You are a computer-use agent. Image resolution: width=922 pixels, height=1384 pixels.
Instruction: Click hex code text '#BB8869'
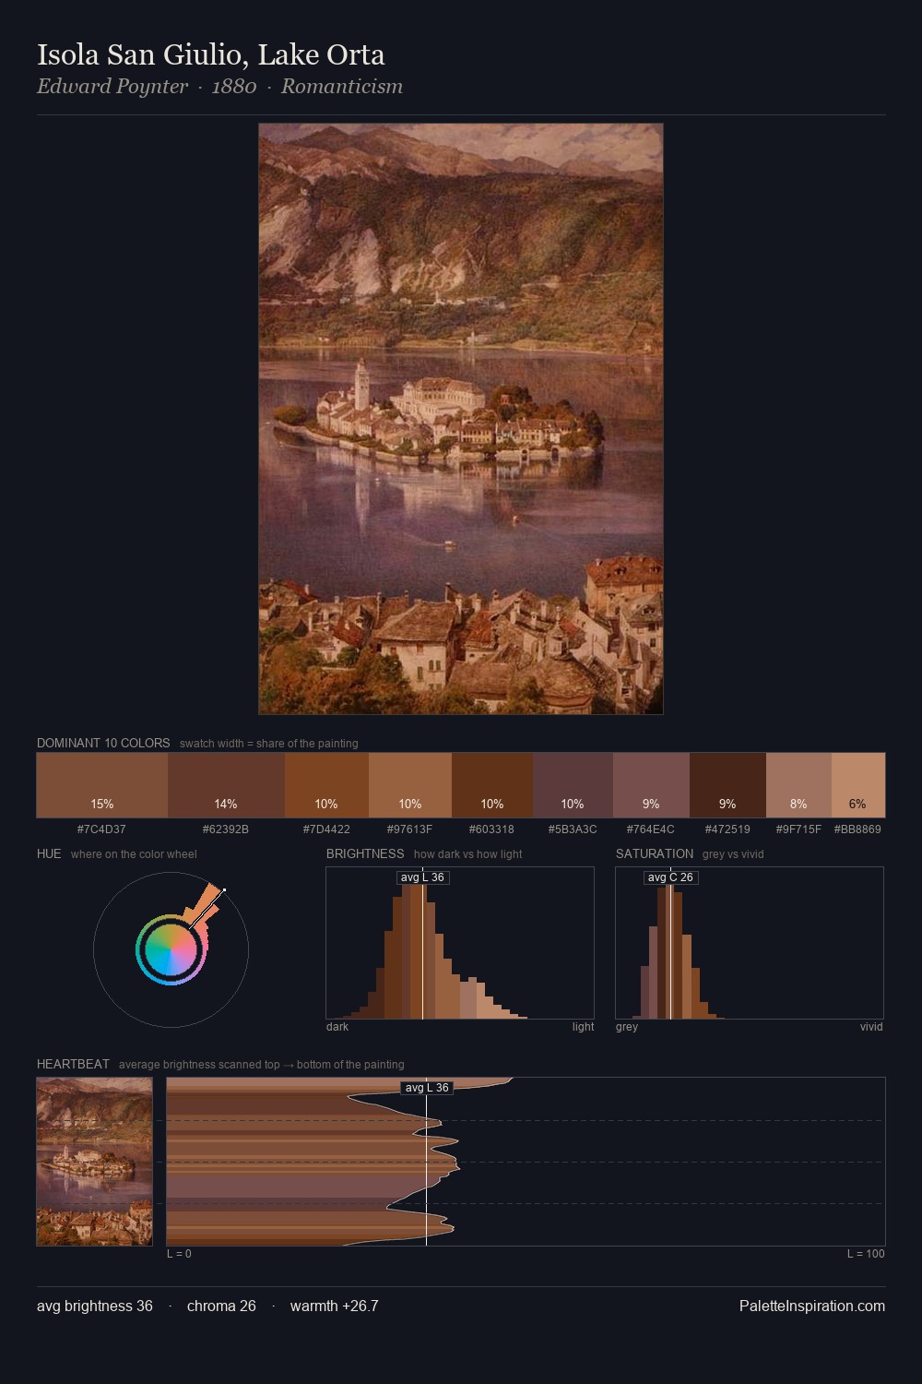tap(857, 829)
